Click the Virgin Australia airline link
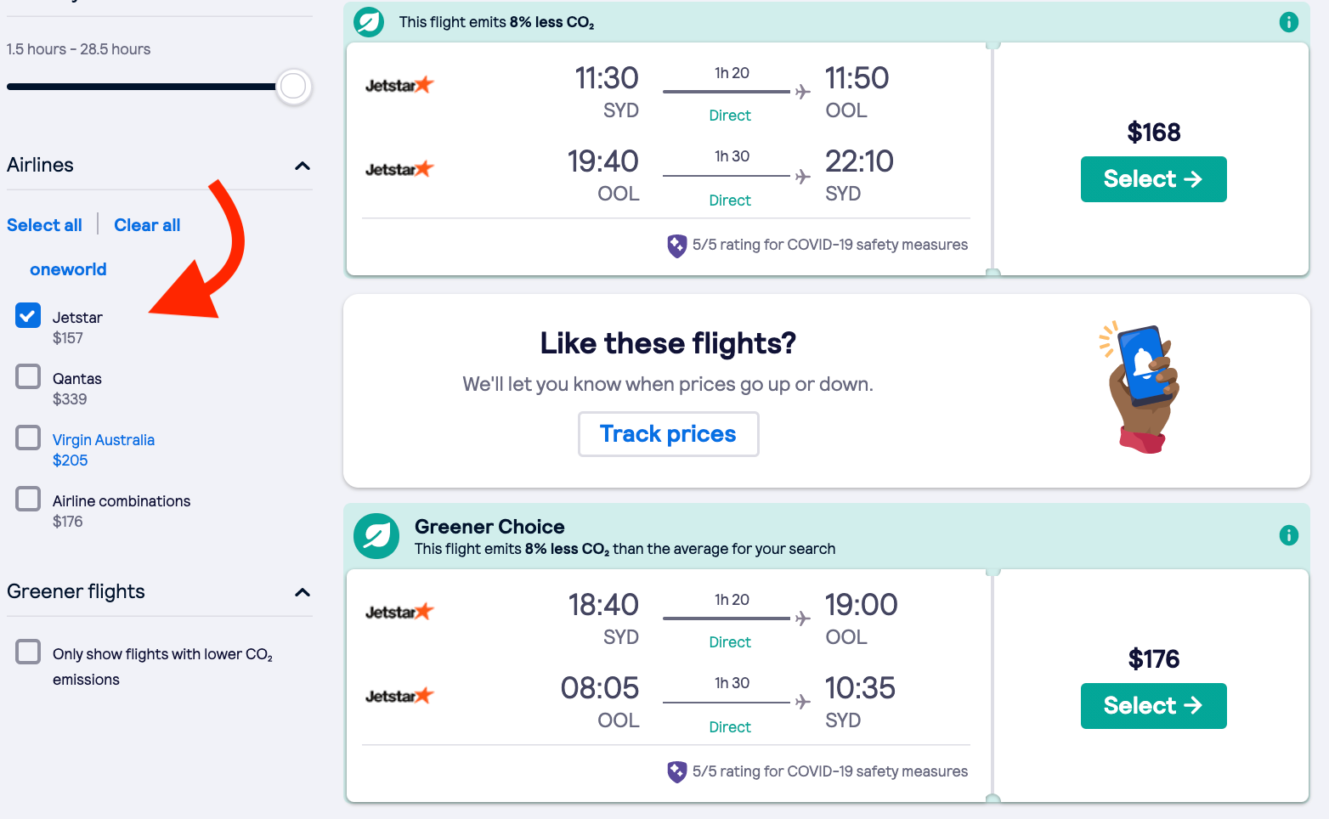 103,439
